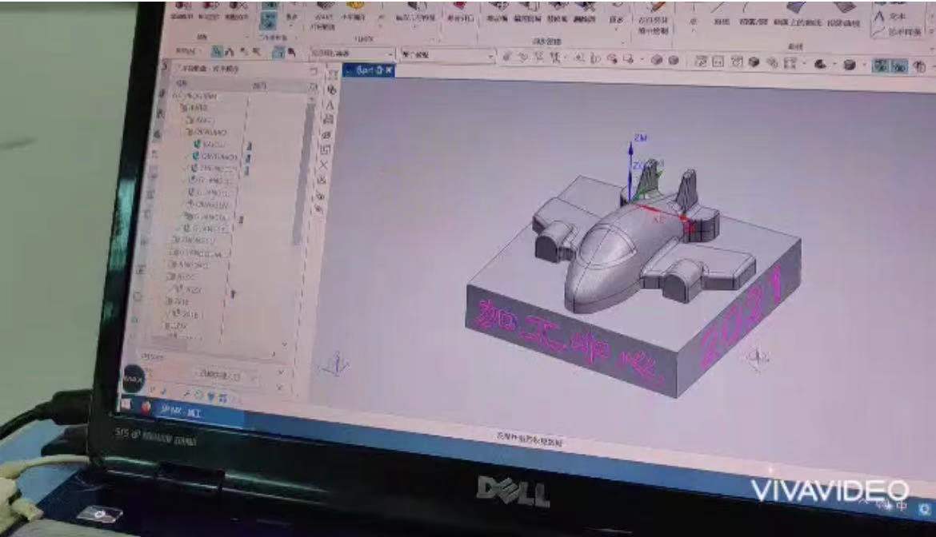Screen dimensions: 936x537
Task: Select the root program node in the operation navigator
Action: click(194, 96)
